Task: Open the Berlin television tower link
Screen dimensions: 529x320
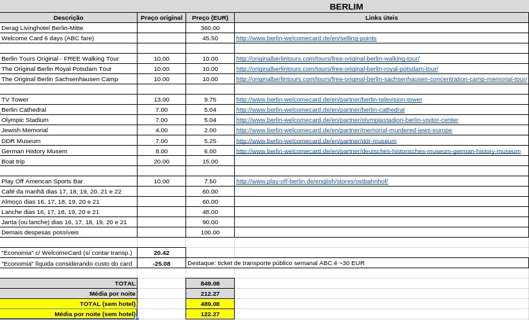Action: point(329,100)
